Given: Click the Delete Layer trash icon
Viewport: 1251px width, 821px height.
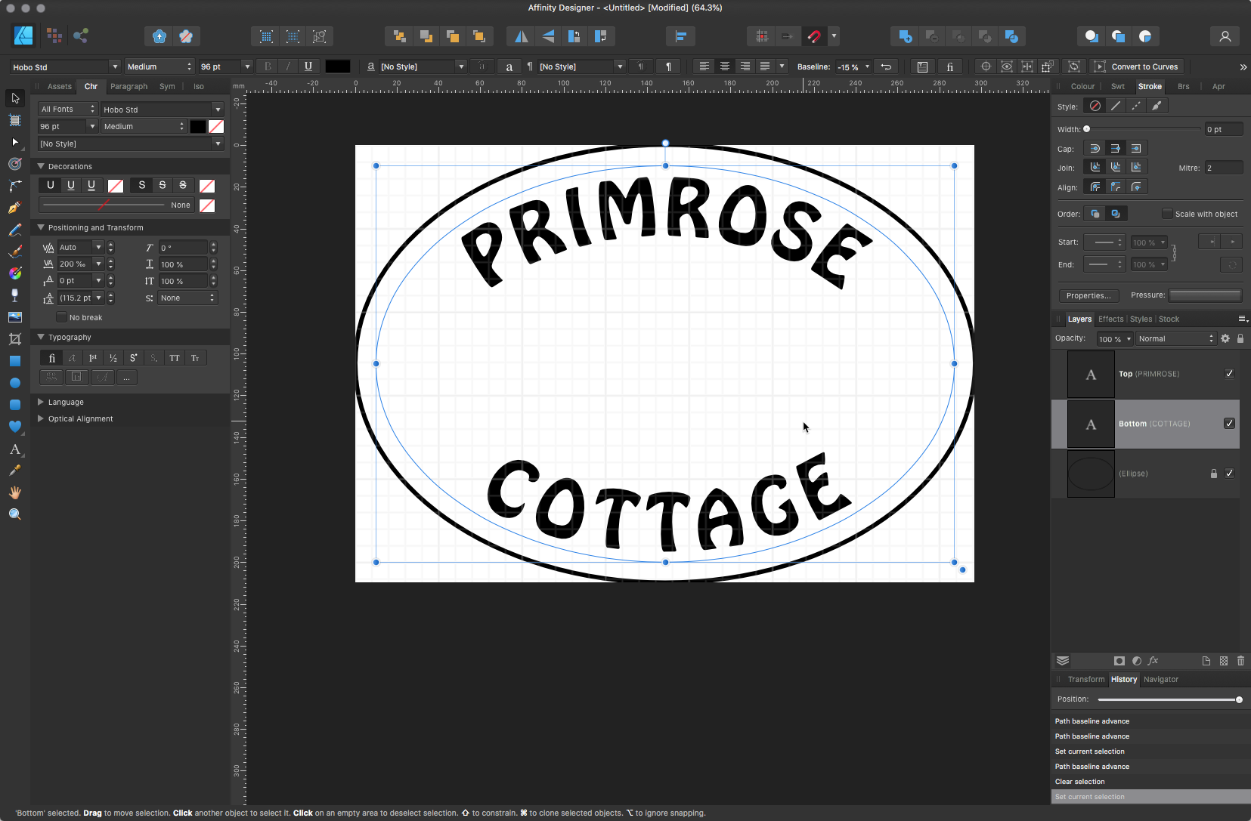Looking at the screenshot, I should (x=1240, y=661).
